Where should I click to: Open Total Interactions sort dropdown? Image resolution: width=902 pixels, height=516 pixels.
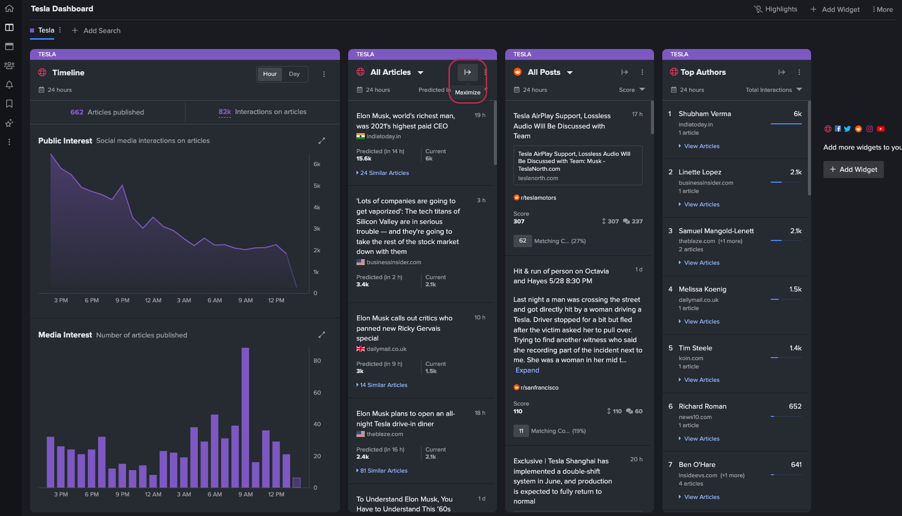[774, 90]
